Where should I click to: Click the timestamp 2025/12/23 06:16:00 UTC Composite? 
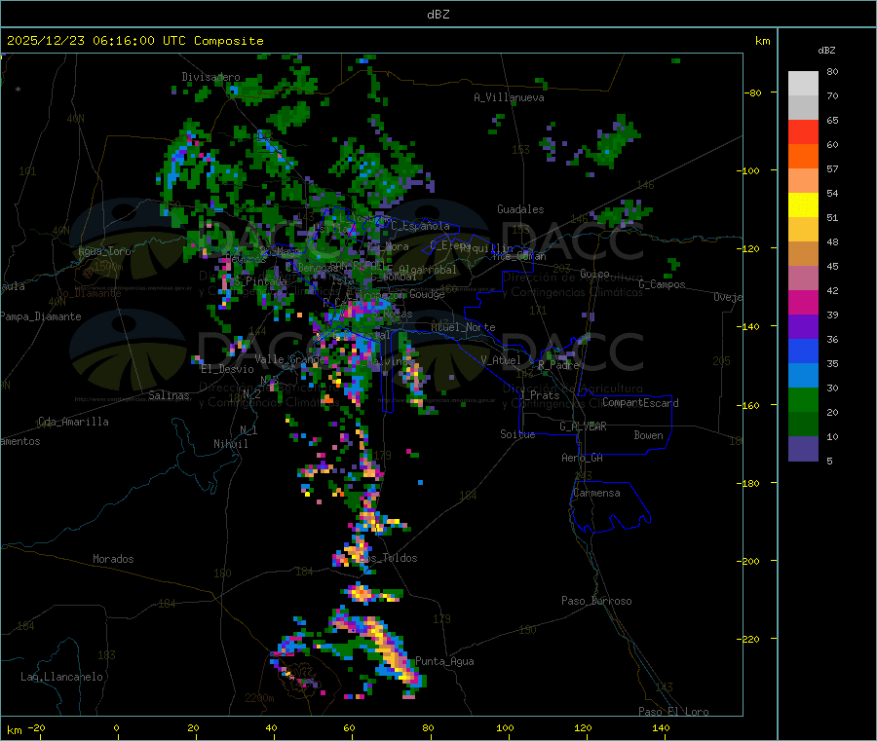(134, 41)
